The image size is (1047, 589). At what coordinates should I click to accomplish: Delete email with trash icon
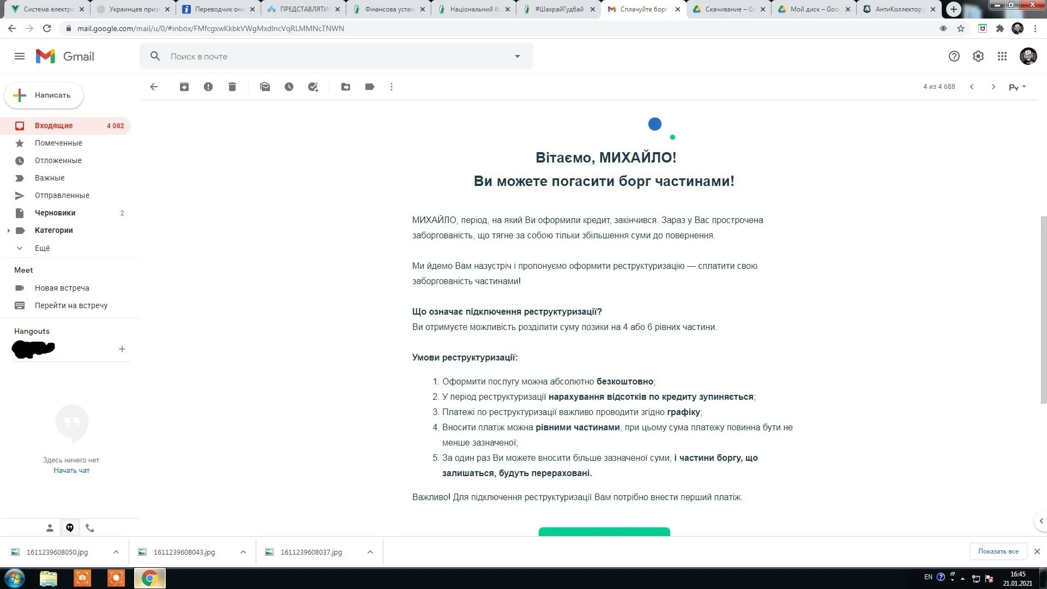click(x=232, y=87)
